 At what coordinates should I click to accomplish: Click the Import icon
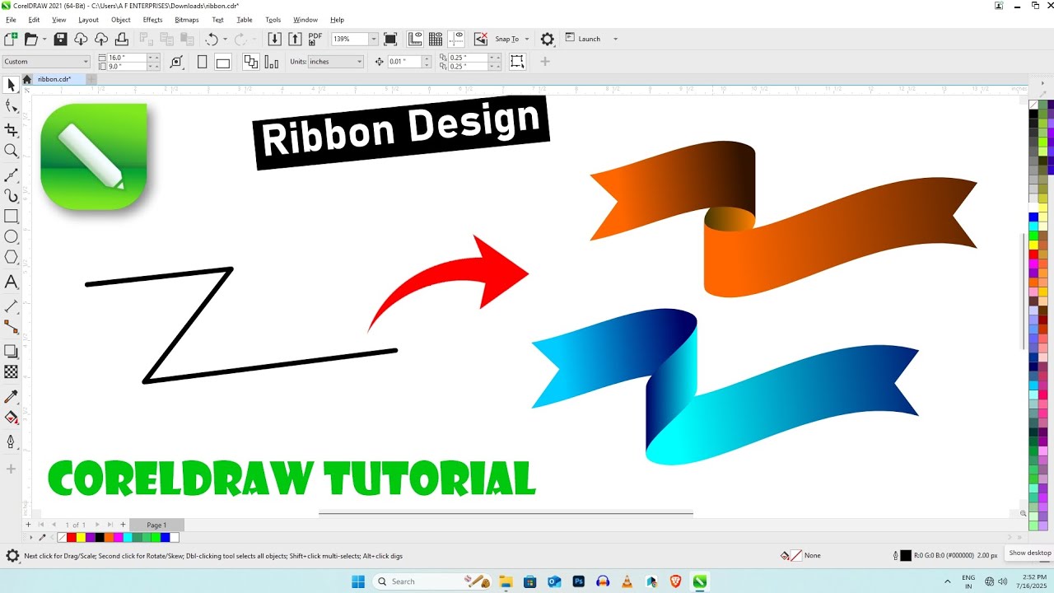pyautogui.click(x=274, y=39)
